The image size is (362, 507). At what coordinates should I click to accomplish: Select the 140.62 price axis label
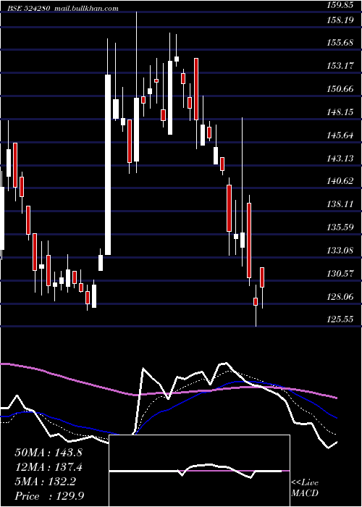[341, 181]
